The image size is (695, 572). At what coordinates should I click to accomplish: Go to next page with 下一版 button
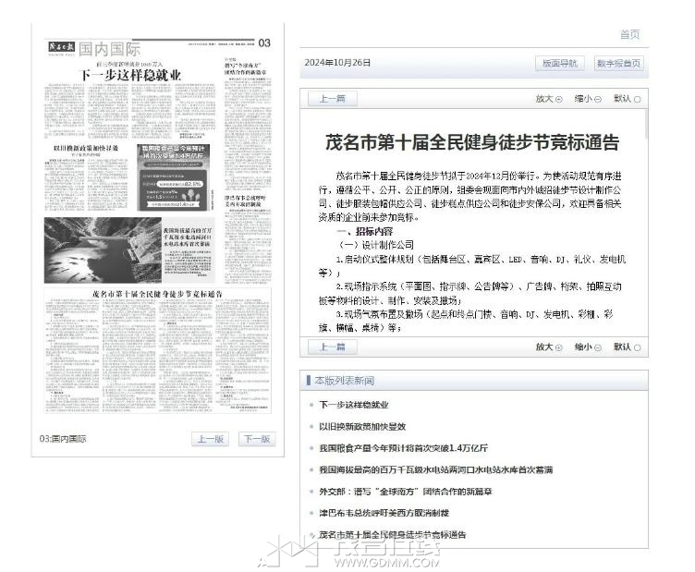click(257, 439)
